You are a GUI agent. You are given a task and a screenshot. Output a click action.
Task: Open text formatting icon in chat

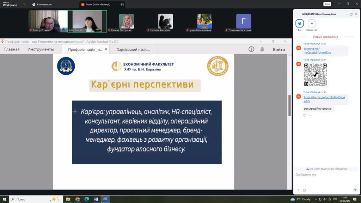coord(298,190)
